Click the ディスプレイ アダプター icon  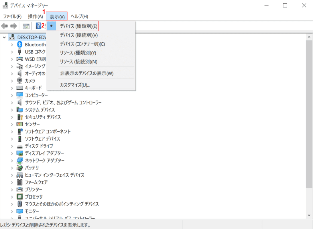coord(19,153)
